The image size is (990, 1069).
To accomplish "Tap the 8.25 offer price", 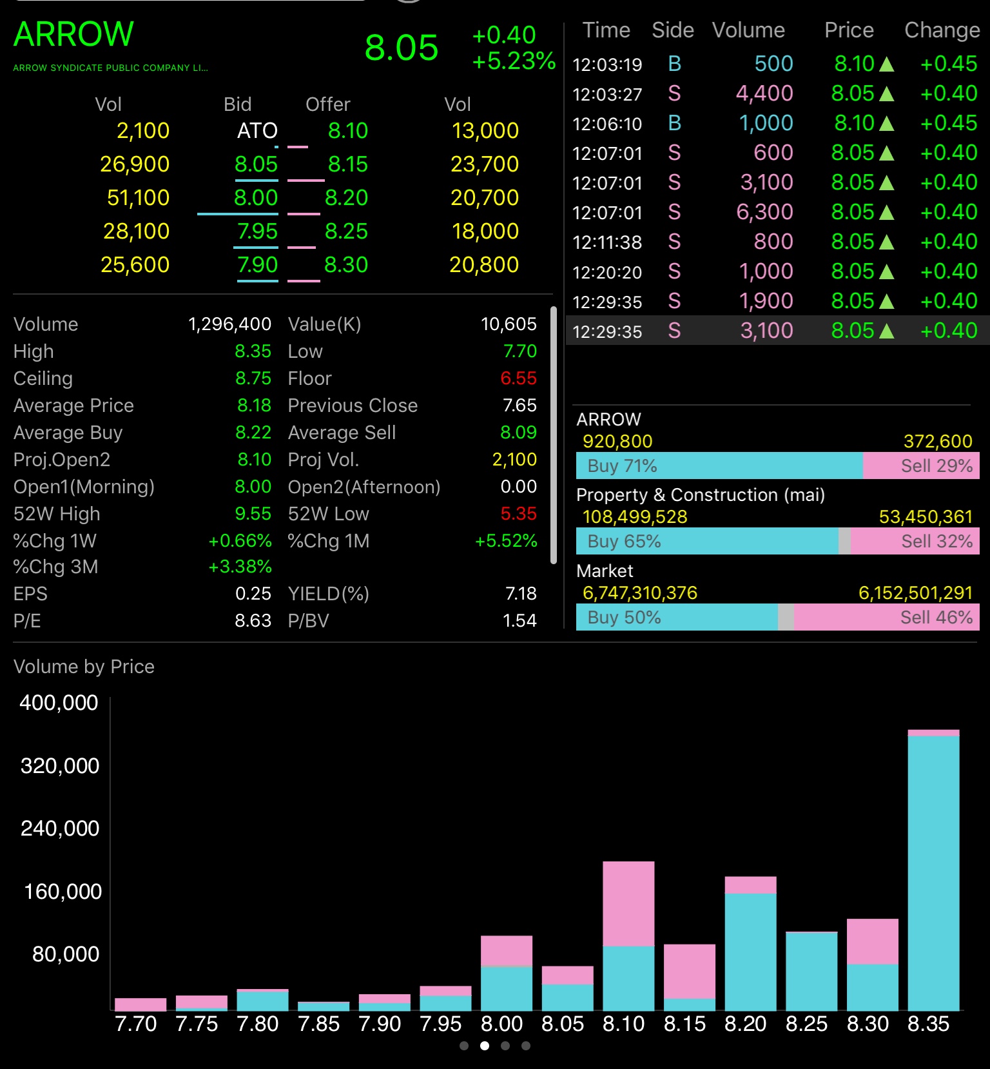I will pos(346,231).
